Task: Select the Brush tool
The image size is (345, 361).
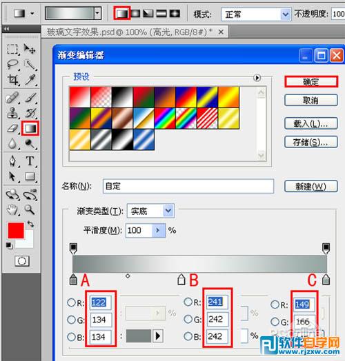Action: (30, 98)
